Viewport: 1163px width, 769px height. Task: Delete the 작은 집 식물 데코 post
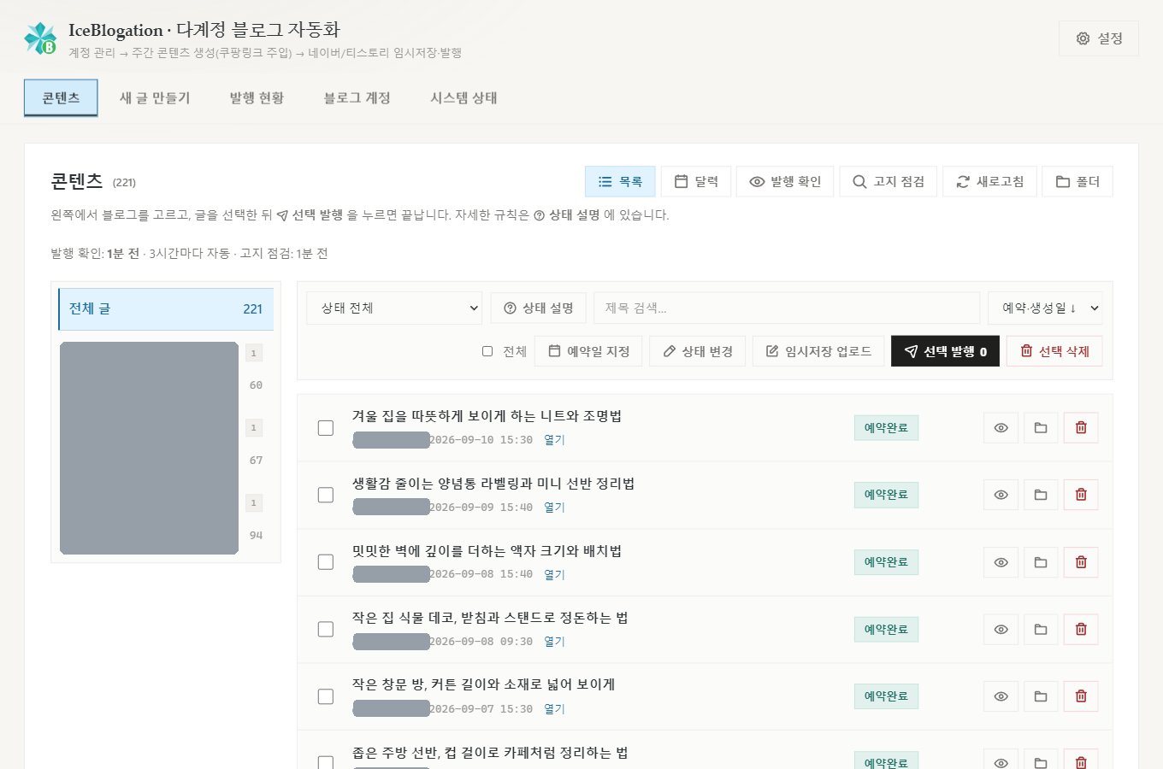click(x=1081, y=629)
